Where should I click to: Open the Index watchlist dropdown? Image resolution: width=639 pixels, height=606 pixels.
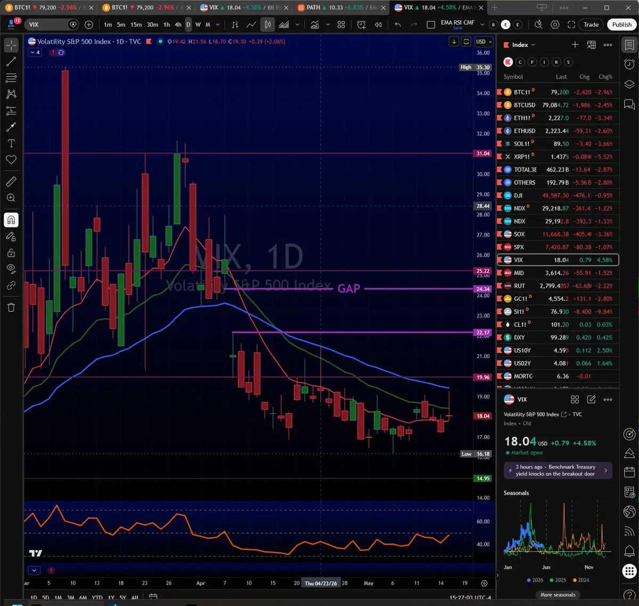523,45
